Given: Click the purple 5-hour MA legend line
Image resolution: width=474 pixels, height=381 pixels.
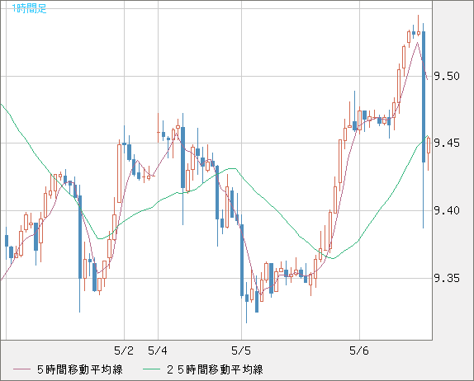Looking at the screenshot, I should coord(21,369).
